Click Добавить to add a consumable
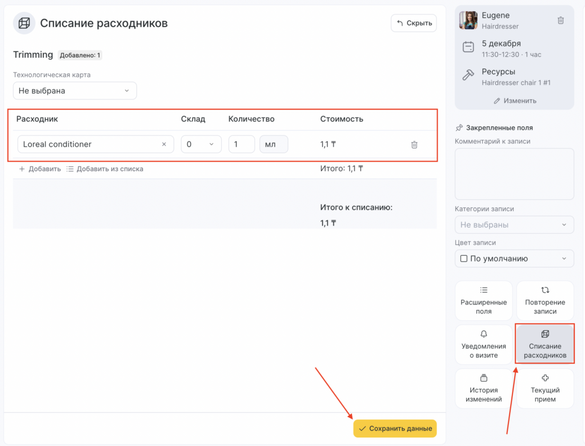Viewport: 585px width, 446px height. [40, 169]
